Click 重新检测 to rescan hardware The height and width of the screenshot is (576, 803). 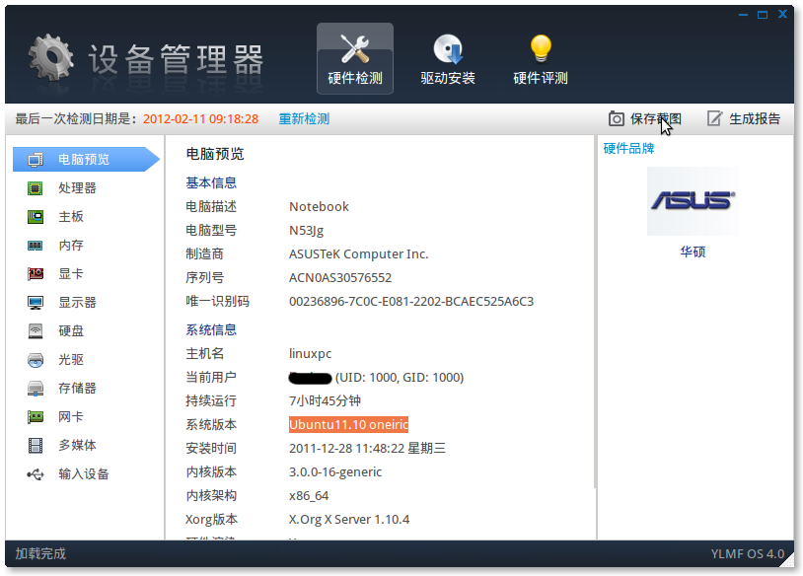point(304,118)
